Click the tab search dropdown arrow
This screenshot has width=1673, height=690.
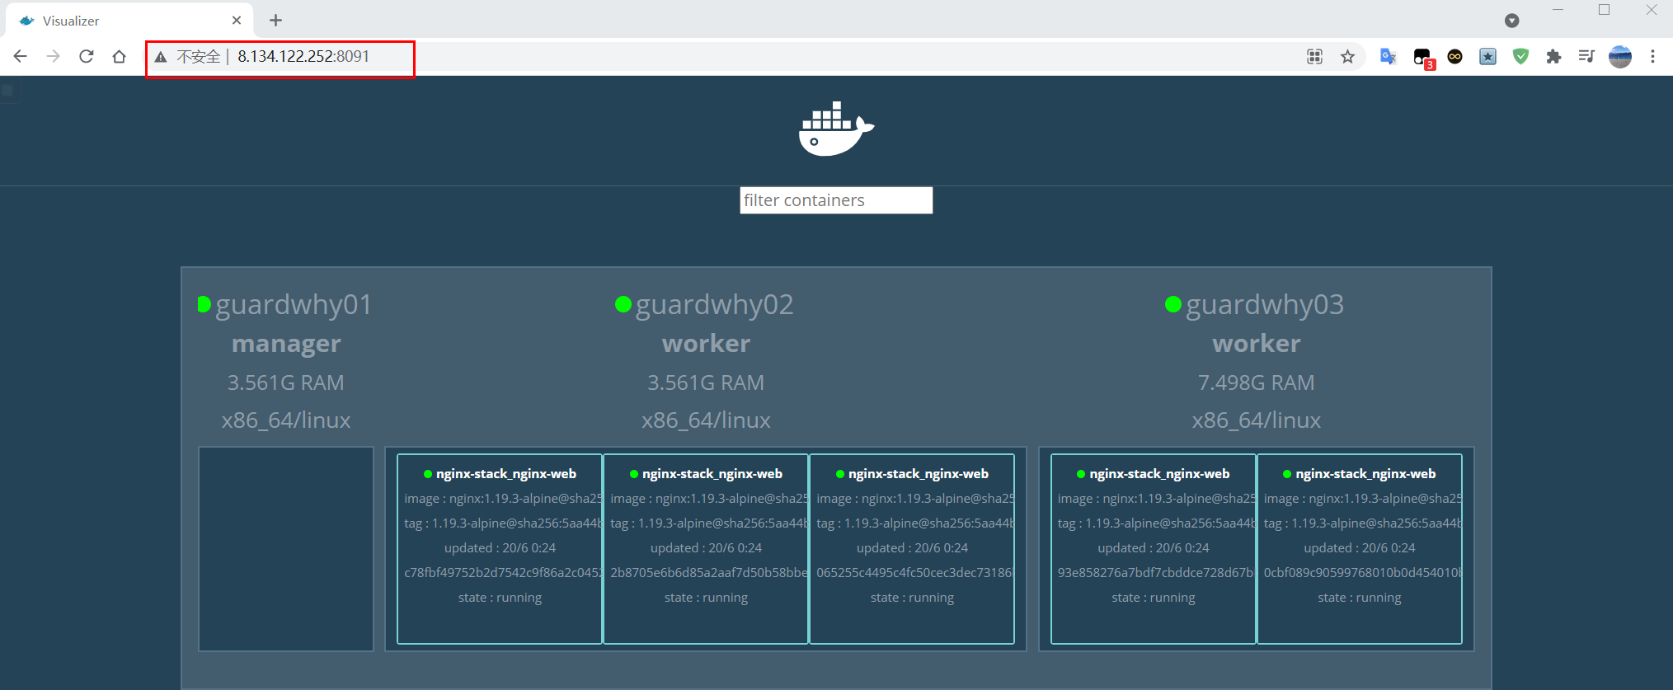[1511, 21]
